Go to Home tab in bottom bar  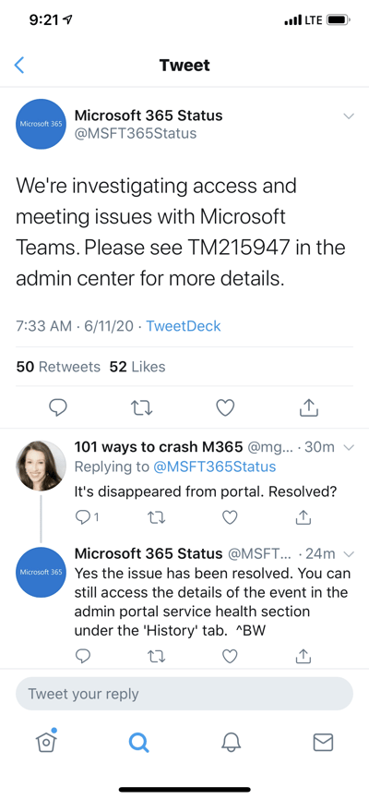click(46, 741)
